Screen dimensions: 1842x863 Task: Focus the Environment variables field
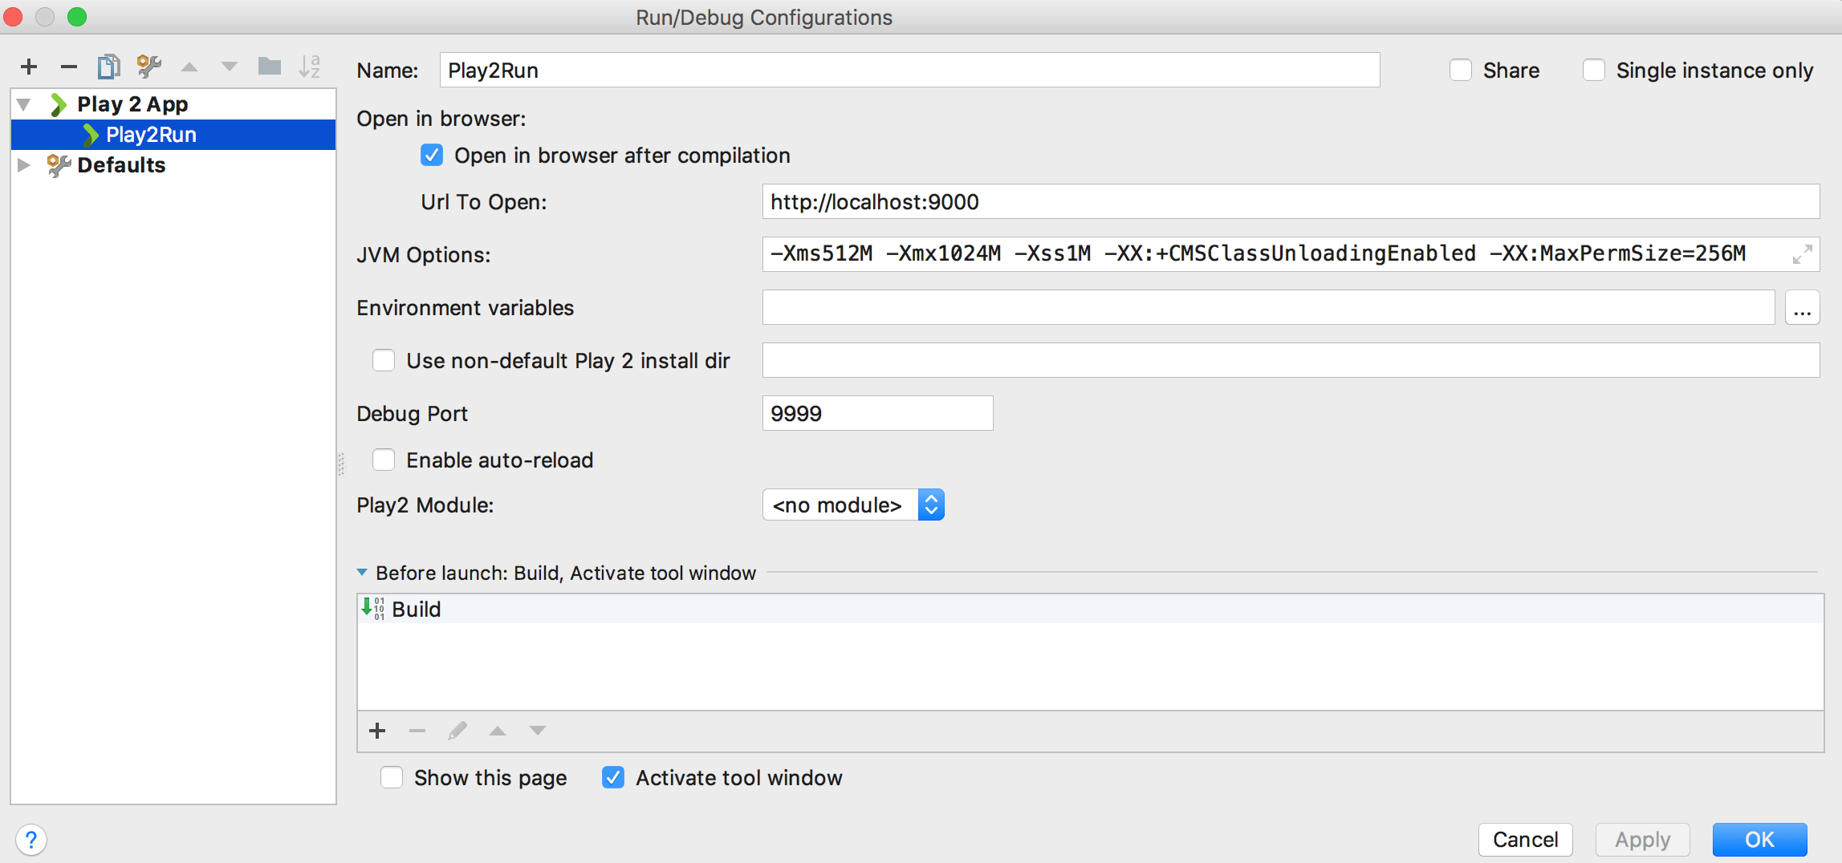[x=1268, y=308]
